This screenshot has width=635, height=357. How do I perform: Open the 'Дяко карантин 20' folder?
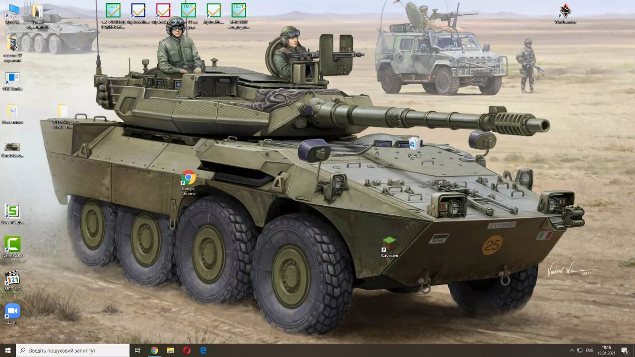tap(37, 16)
